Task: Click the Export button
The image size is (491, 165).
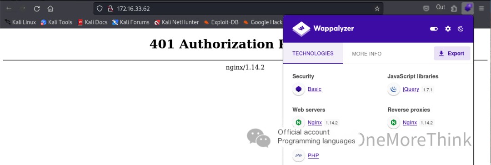Action: [x=452, y=54]
